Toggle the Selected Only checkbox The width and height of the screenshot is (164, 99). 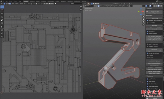coord(147,23)
